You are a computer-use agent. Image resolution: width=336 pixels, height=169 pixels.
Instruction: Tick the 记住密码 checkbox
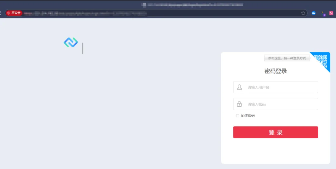(237, 116)
